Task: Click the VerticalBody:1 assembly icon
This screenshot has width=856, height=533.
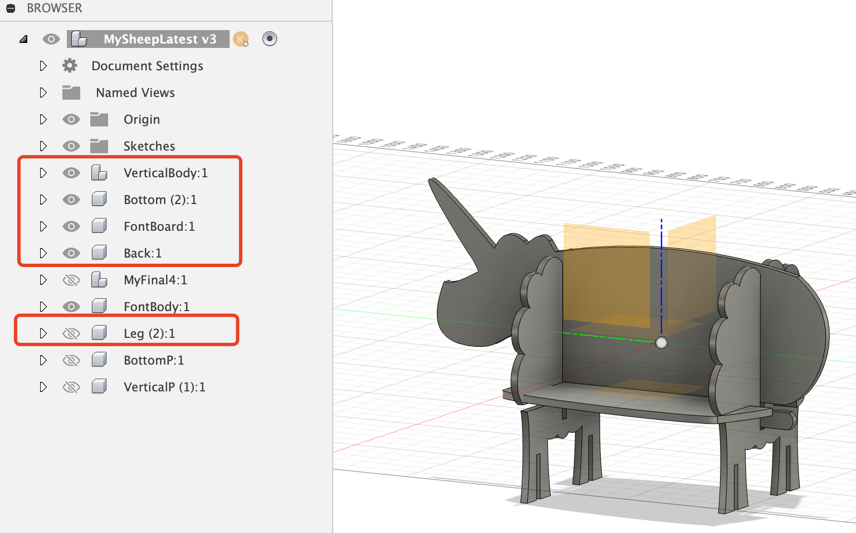Action: point(99,173)
